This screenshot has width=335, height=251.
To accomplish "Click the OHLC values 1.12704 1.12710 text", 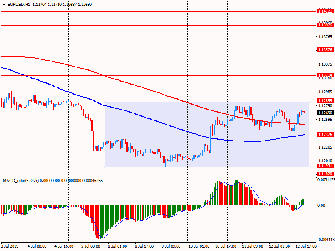I will 47,5.
